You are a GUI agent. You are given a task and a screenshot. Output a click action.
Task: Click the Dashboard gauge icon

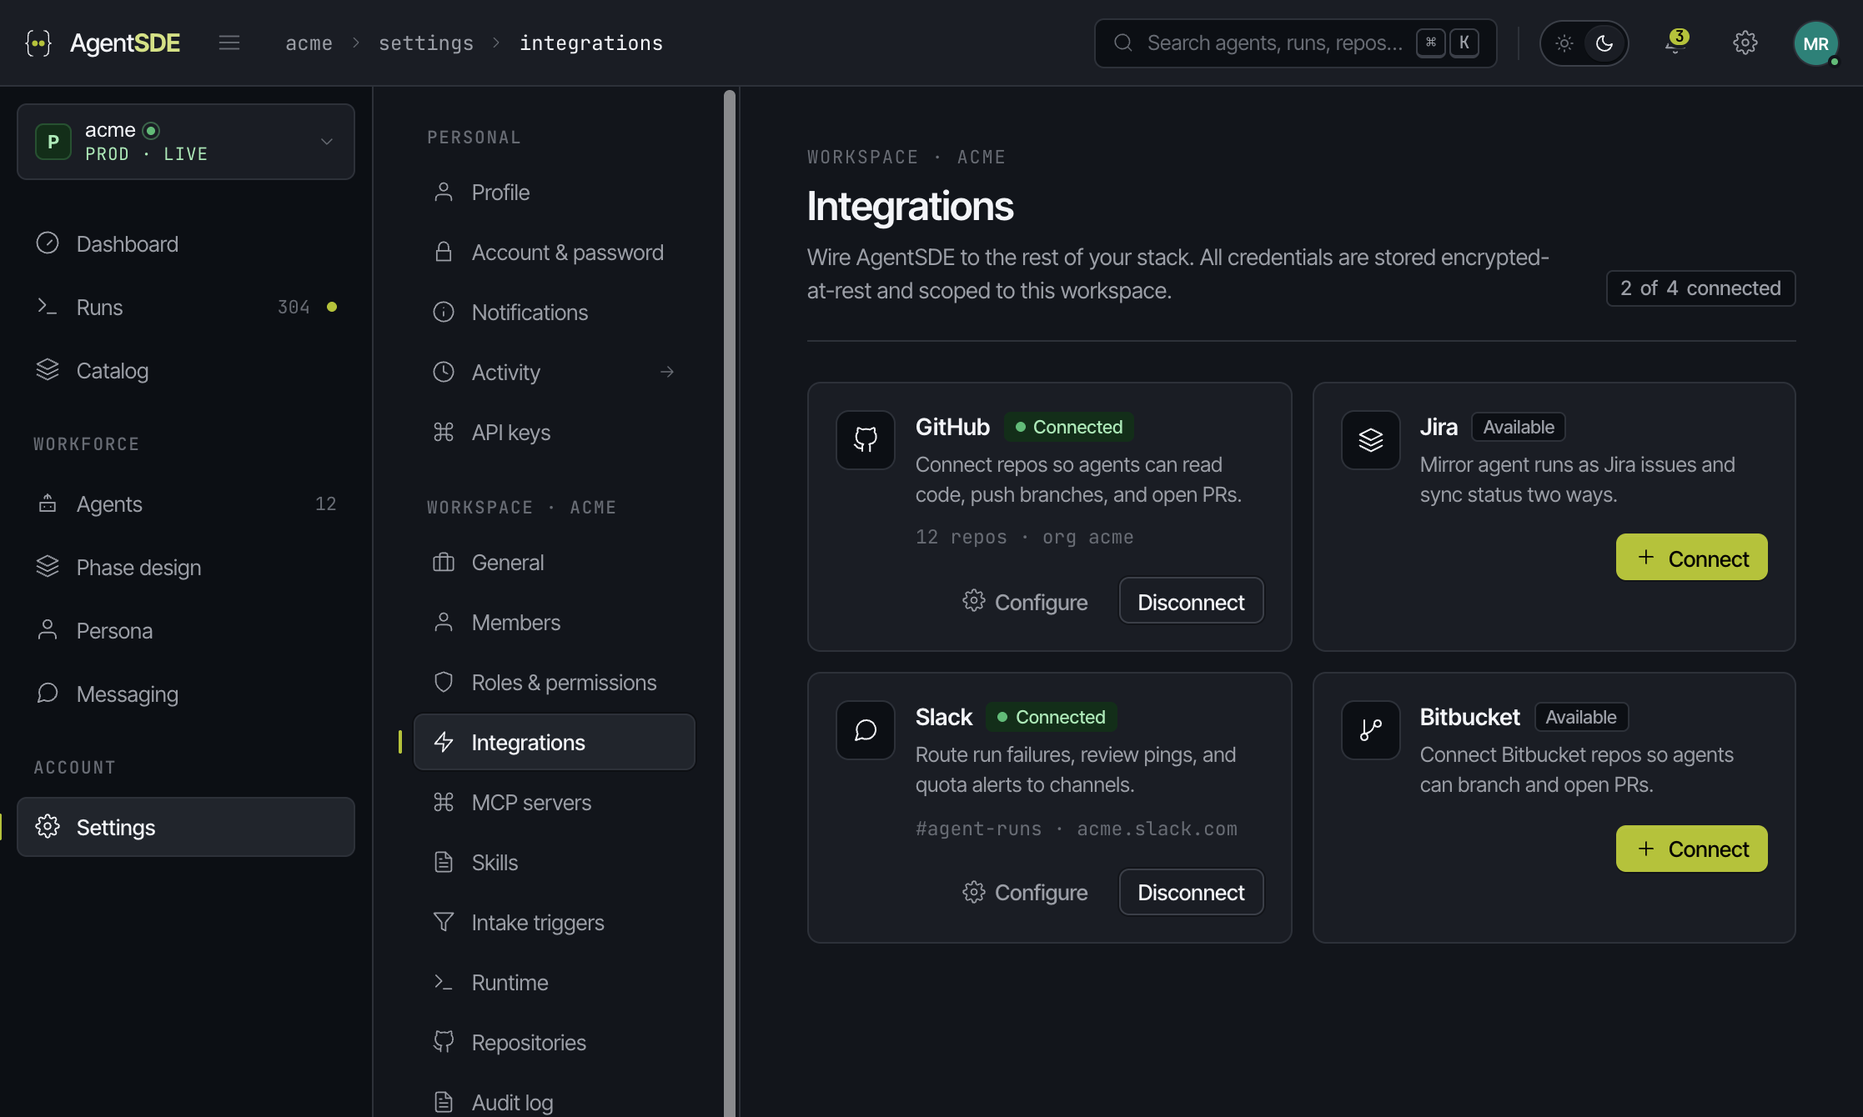(48, 243)
